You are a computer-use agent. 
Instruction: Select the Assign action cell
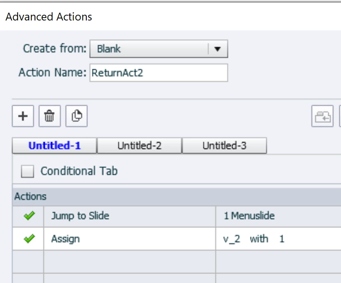(129, 239)
